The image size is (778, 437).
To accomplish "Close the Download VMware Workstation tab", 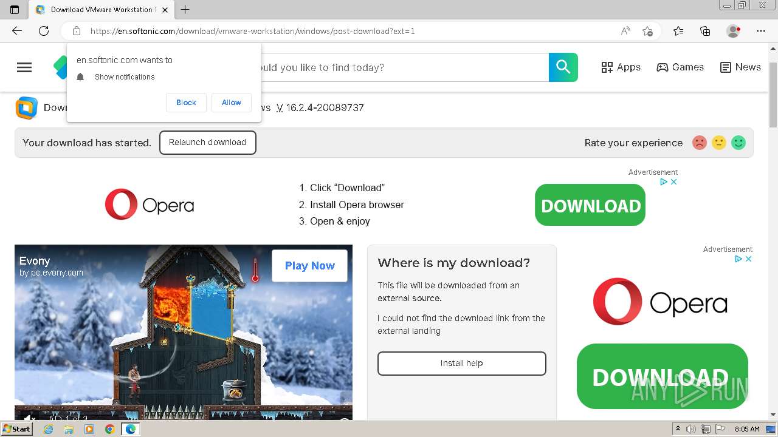I will point(165,10).
